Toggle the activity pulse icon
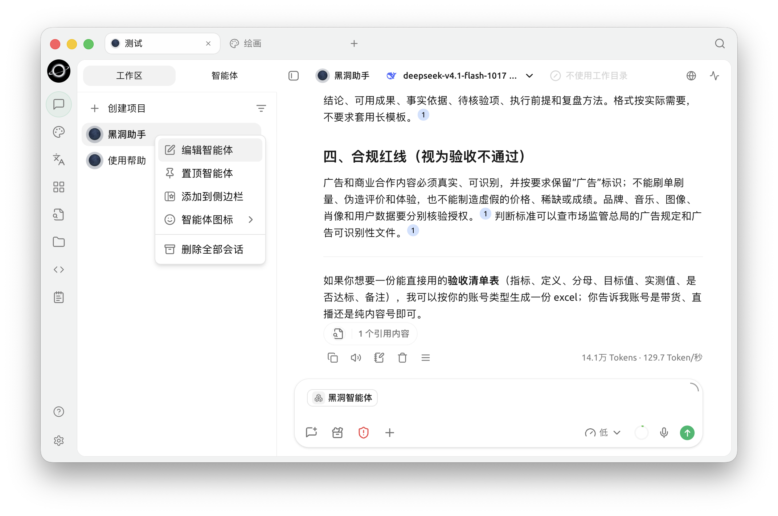This screenshot has width=778, height=516. (x=714, y=76)
